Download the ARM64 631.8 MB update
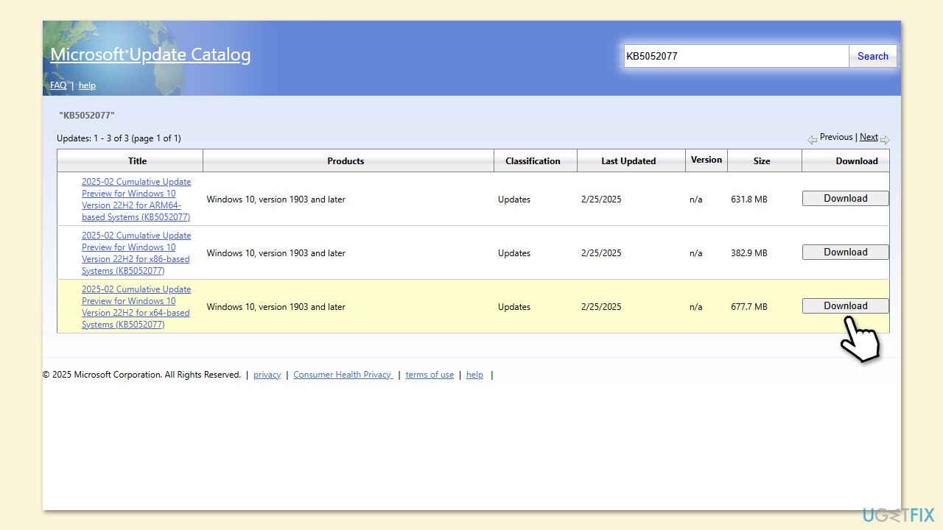The width and height of the screenshot is (943, 530). point(846,198)
